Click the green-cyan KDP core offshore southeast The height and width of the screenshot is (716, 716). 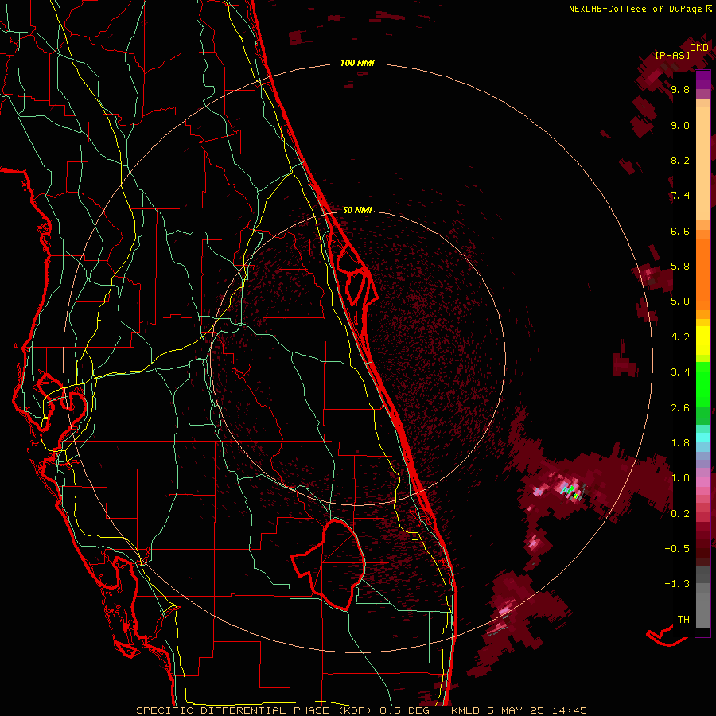[x=570, y=491]
